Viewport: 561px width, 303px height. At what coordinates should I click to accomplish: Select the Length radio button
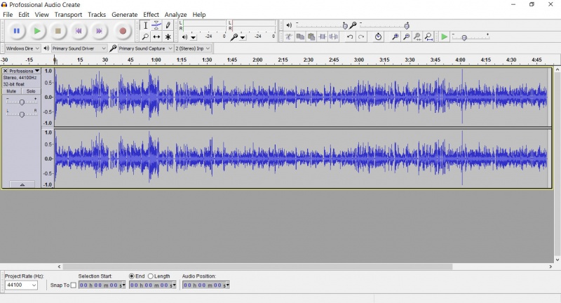click(x=150, y=276)
